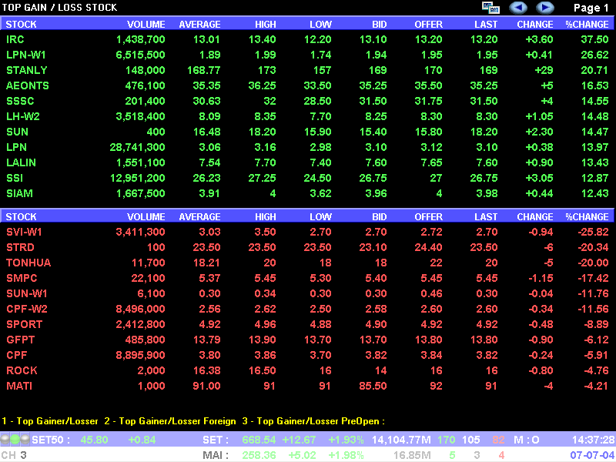
Task: Select option 2 - Top Gainer/Losser Foreign
Action: tap(170, 421)
